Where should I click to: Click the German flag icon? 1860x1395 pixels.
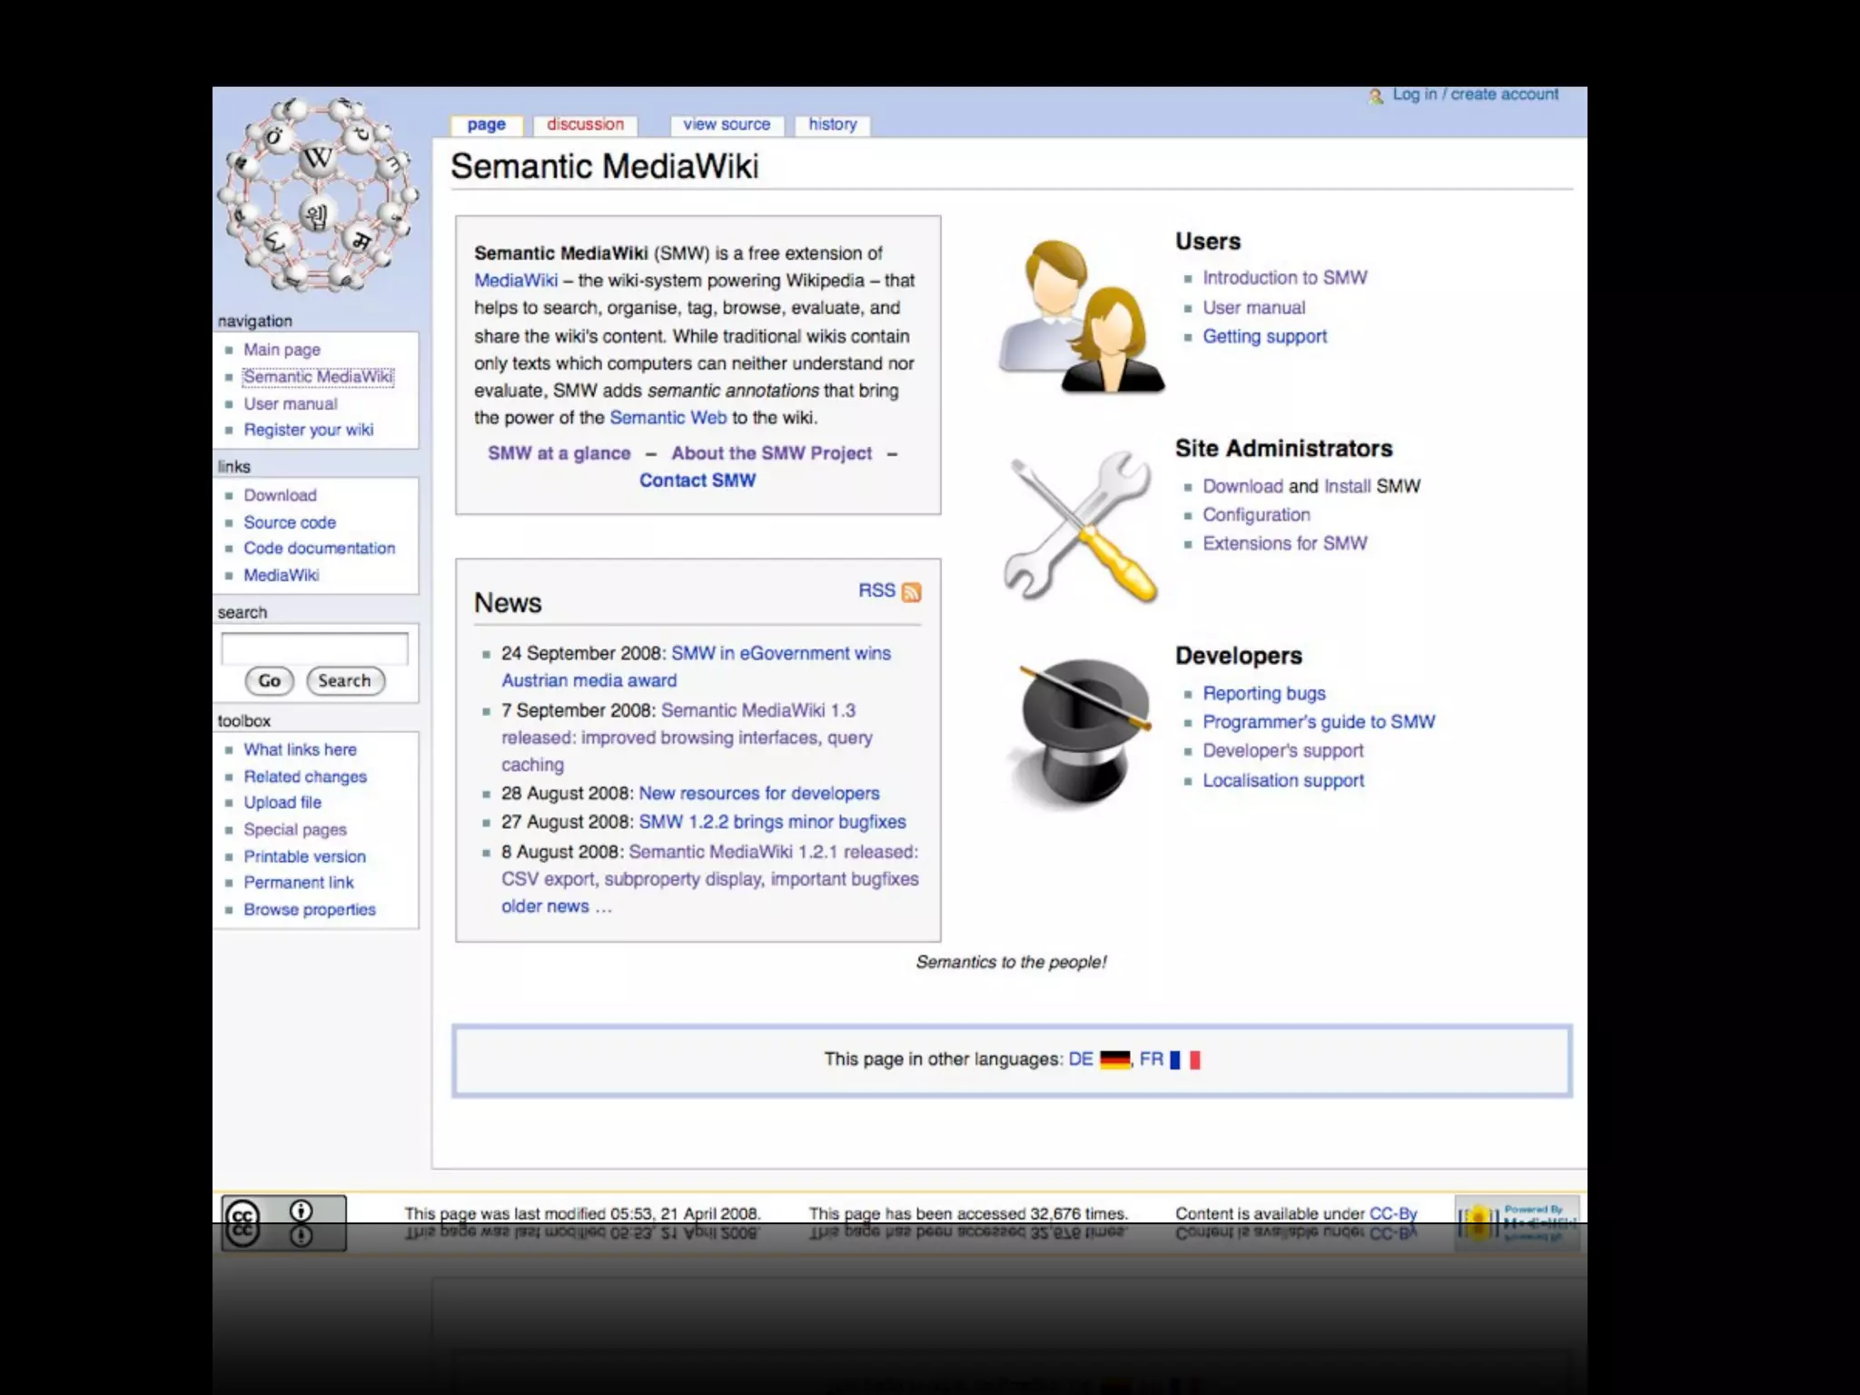point(1115,1060)
